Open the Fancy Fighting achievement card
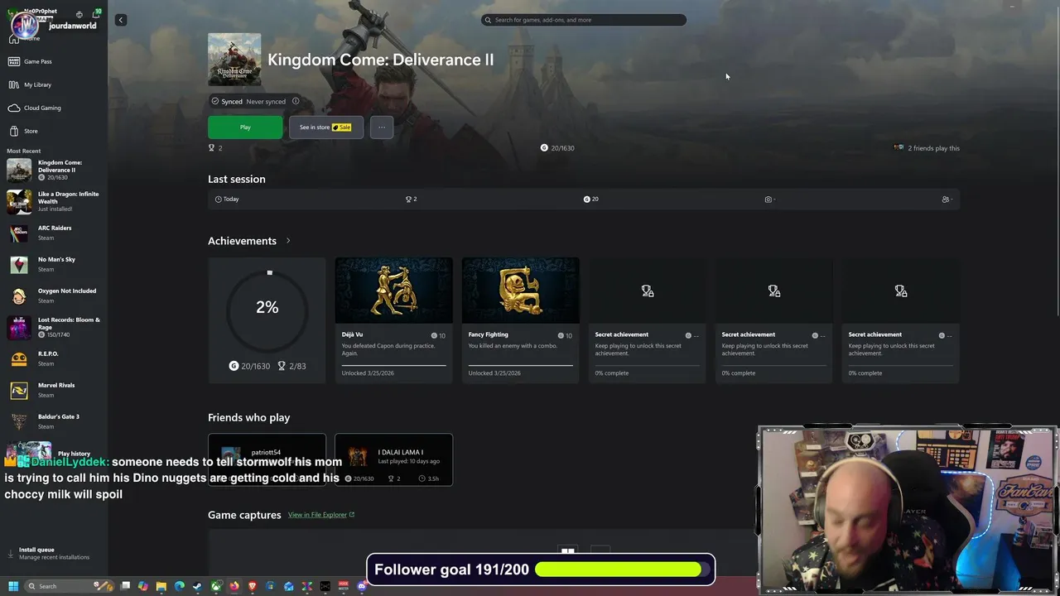 click(520, 320)
